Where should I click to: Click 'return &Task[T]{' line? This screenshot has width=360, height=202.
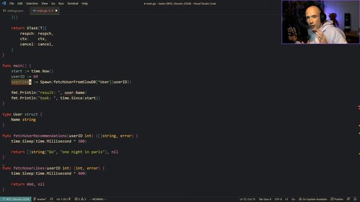29,28
